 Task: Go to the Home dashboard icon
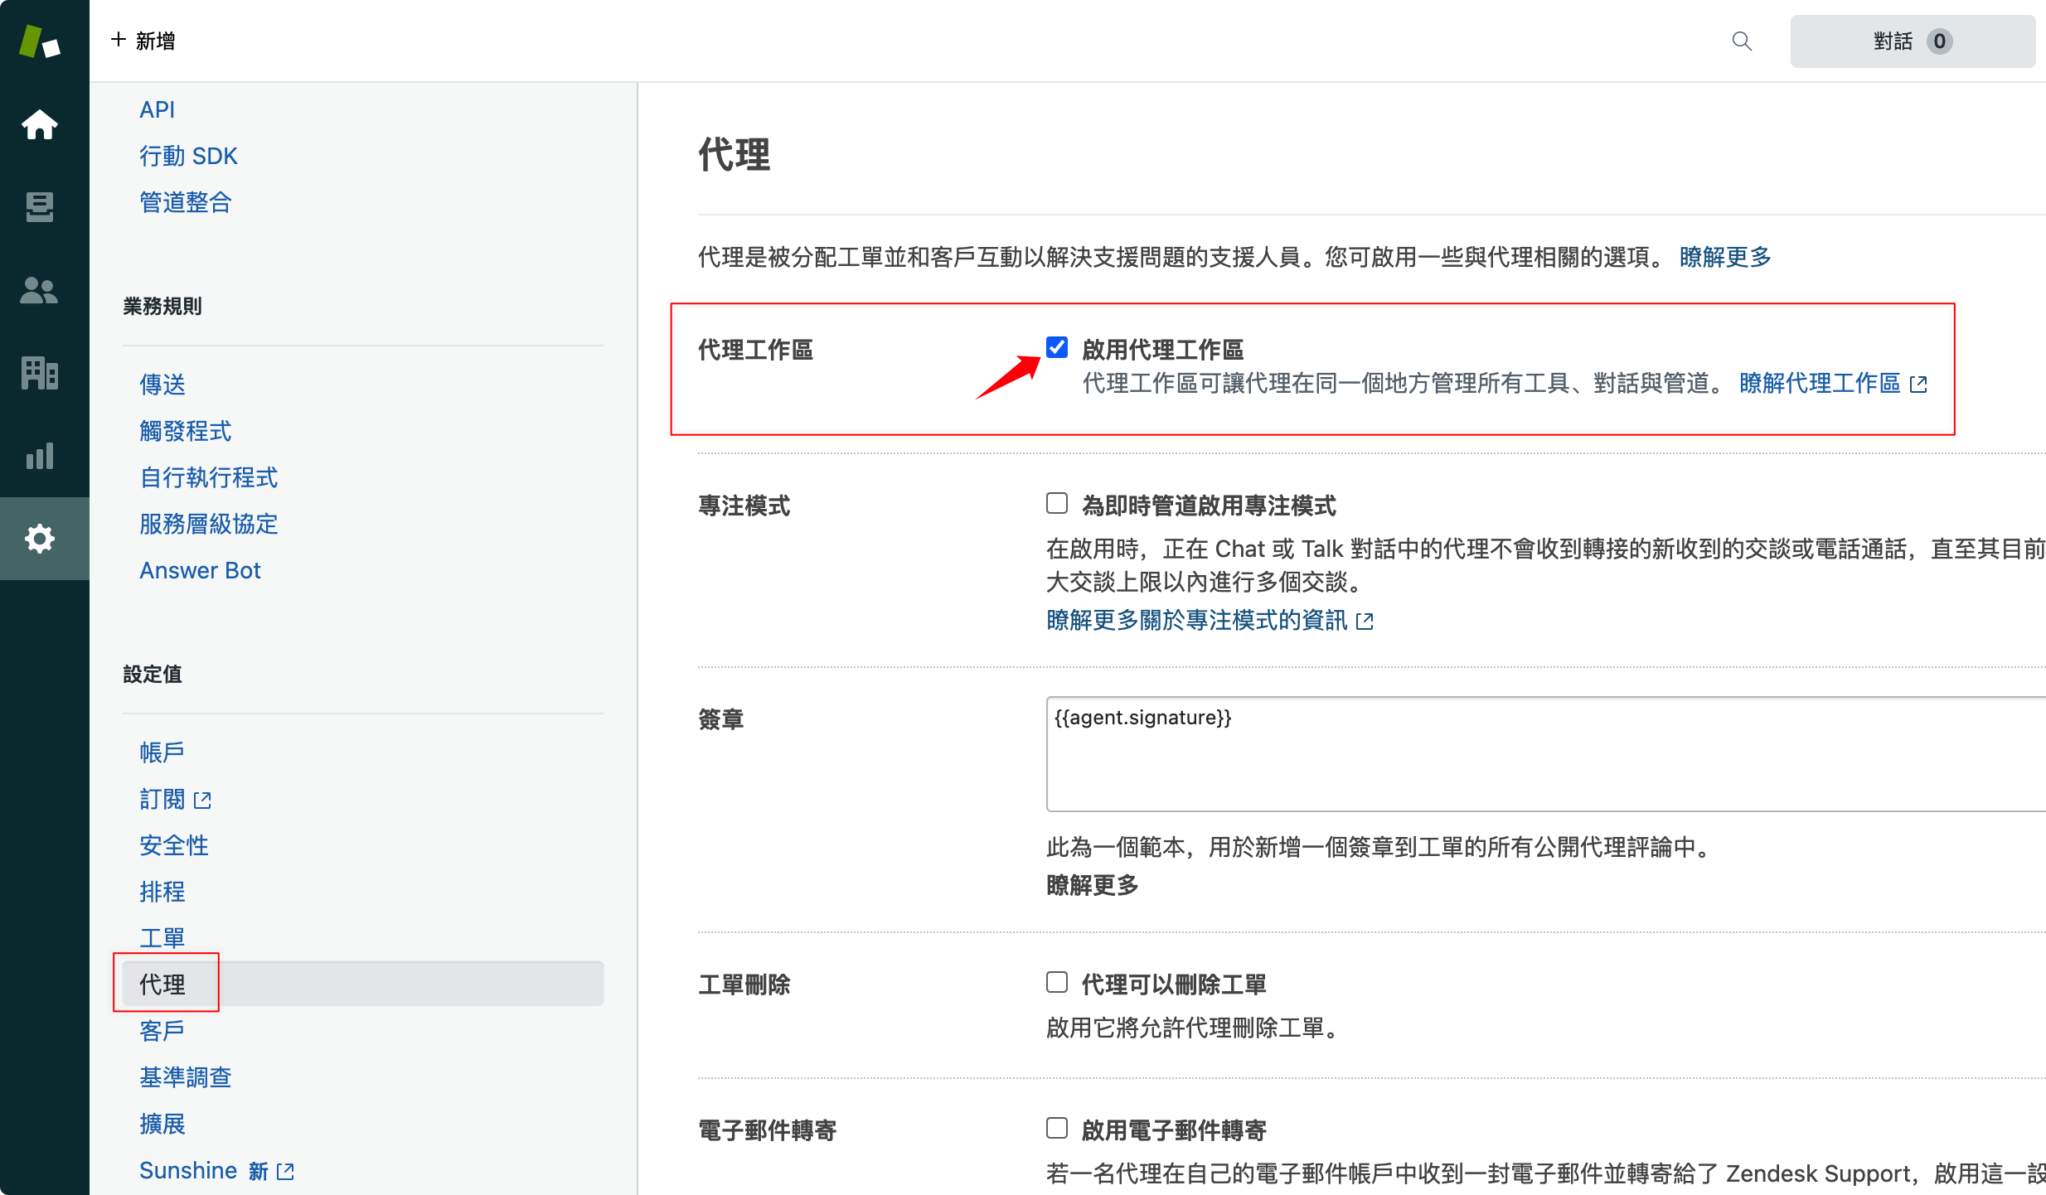click(39, 124)
